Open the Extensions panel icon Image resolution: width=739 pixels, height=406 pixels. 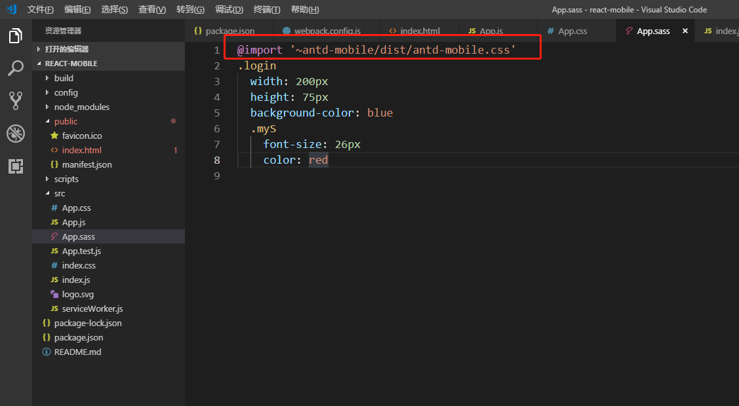point(16,166)
